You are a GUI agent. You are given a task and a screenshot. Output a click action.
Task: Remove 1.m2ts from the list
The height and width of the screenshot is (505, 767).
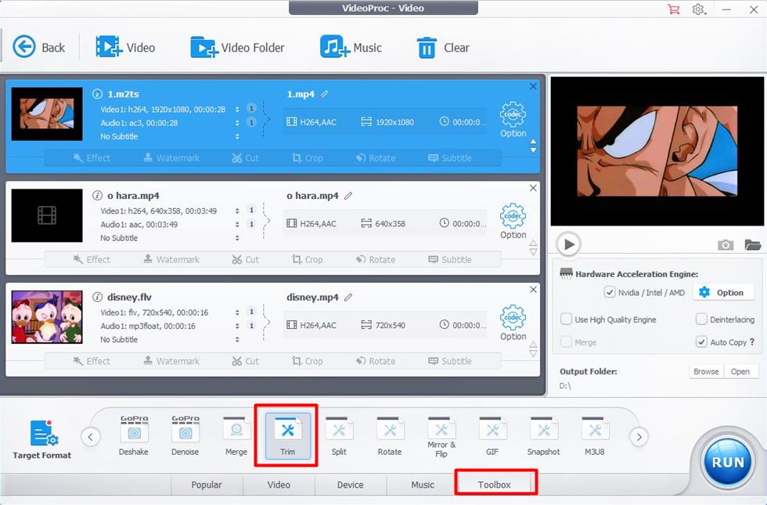pos(533,87)
